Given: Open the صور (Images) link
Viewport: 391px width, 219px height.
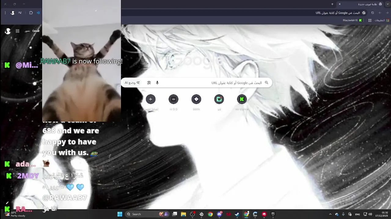Looking at the screenshot, I should 27,31.
